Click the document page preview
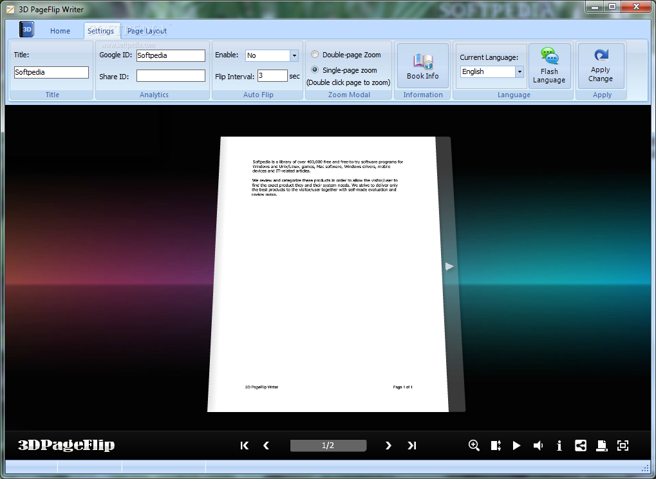Image resolution: width=656 pixels, height=479 pixels. [x=328, y=274]
